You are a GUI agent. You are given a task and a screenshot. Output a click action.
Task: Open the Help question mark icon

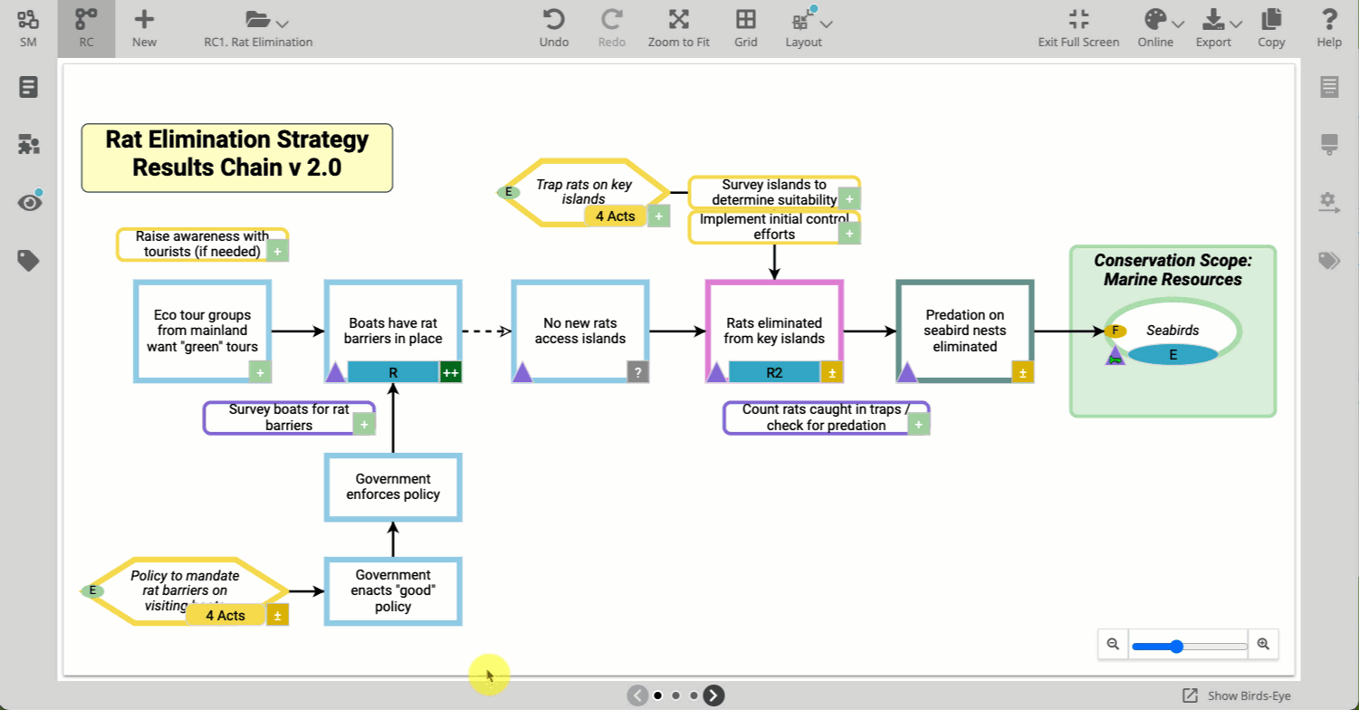click(x=1329, y=21)
